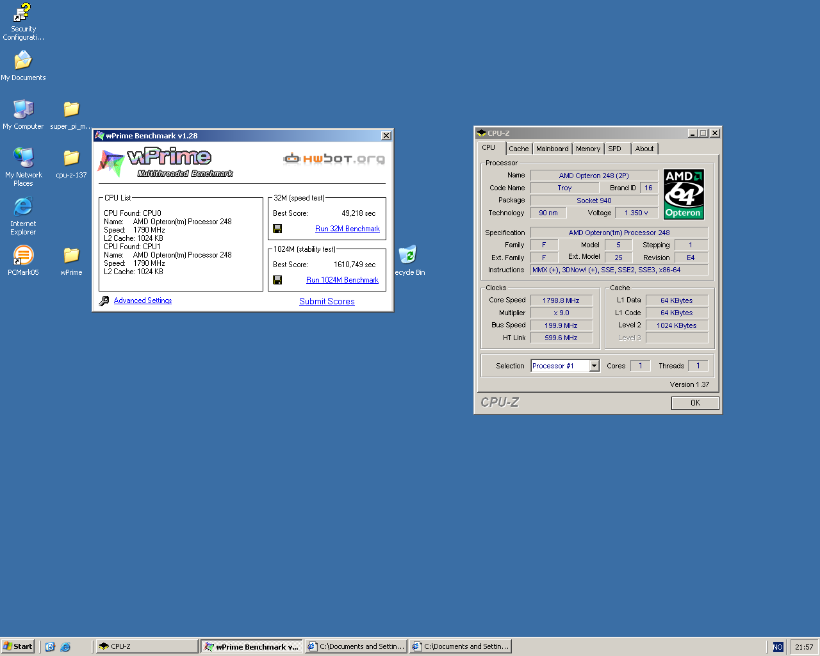This screenshot has width=820, height=656.
Task: Click Instructions field in CPU-Z
Action: [x=619, y=270]
